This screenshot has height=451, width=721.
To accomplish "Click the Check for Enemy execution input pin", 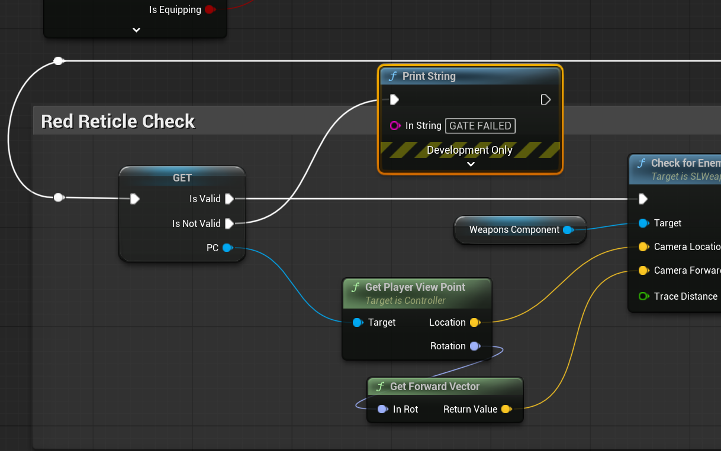I will coord(643,199).
